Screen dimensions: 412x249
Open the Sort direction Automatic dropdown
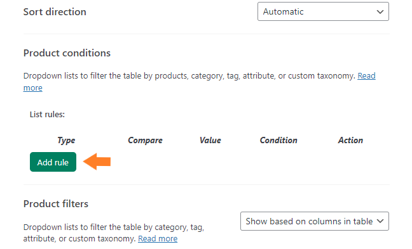pos(323,11)
